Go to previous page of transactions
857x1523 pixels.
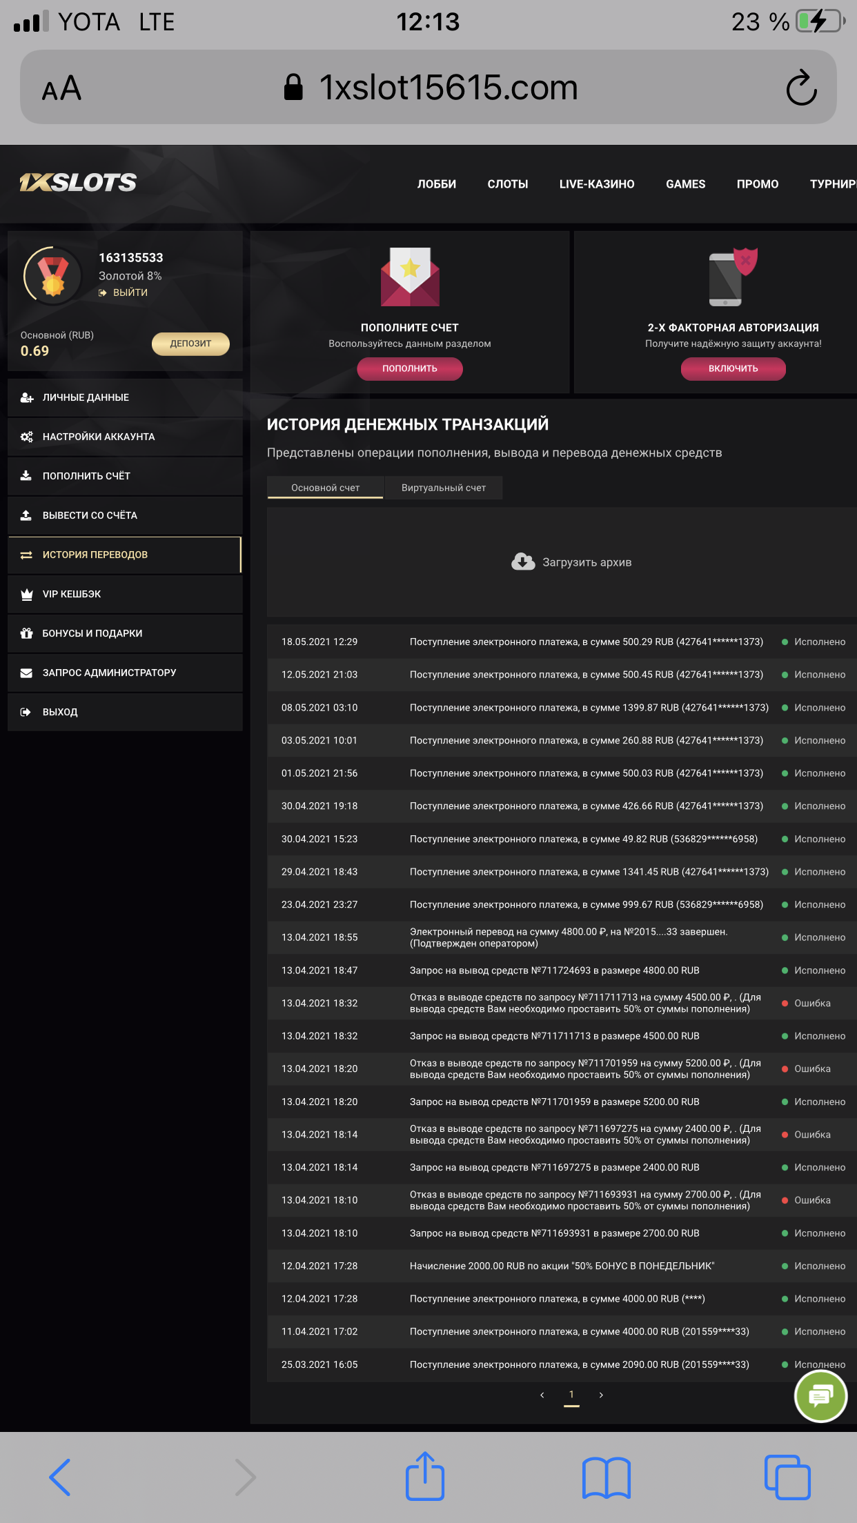[542, 1395]
